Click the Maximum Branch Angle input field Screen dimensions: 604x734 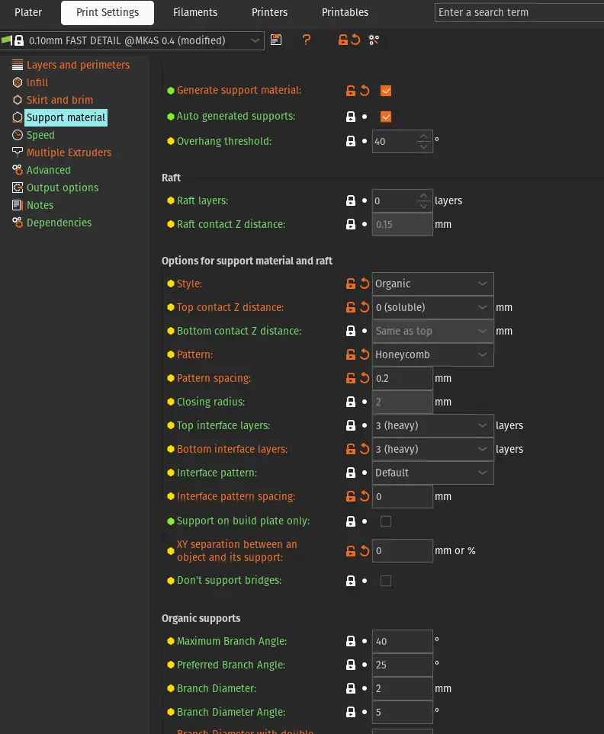click(402, 641)
